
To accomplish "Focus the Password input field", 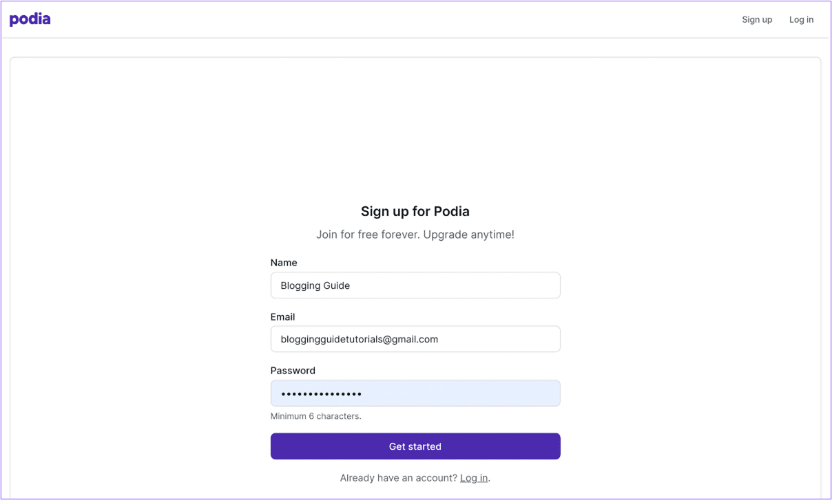I will 415,393.
